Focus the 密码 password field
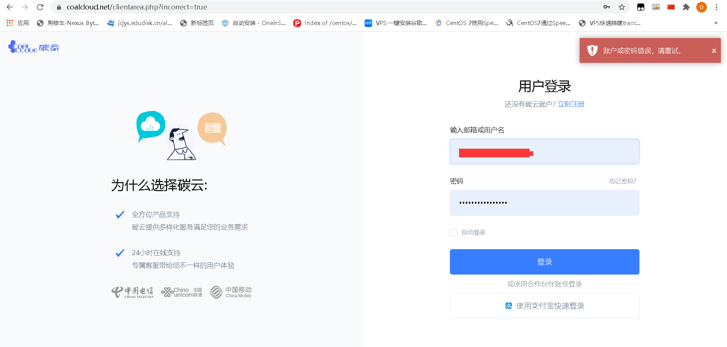The width and height of the screenshot is (727, 347). [x=544, y=203]
